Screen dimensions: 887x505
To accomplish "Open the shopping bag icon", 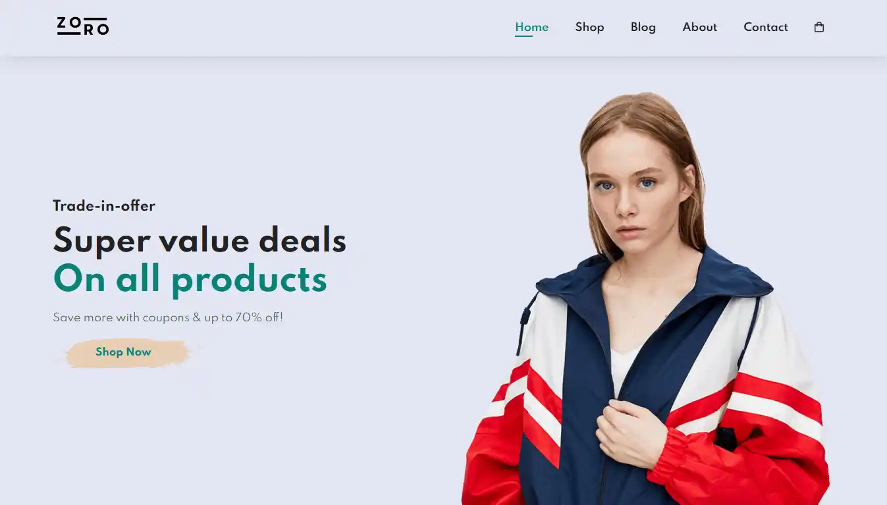I will 819,27.
